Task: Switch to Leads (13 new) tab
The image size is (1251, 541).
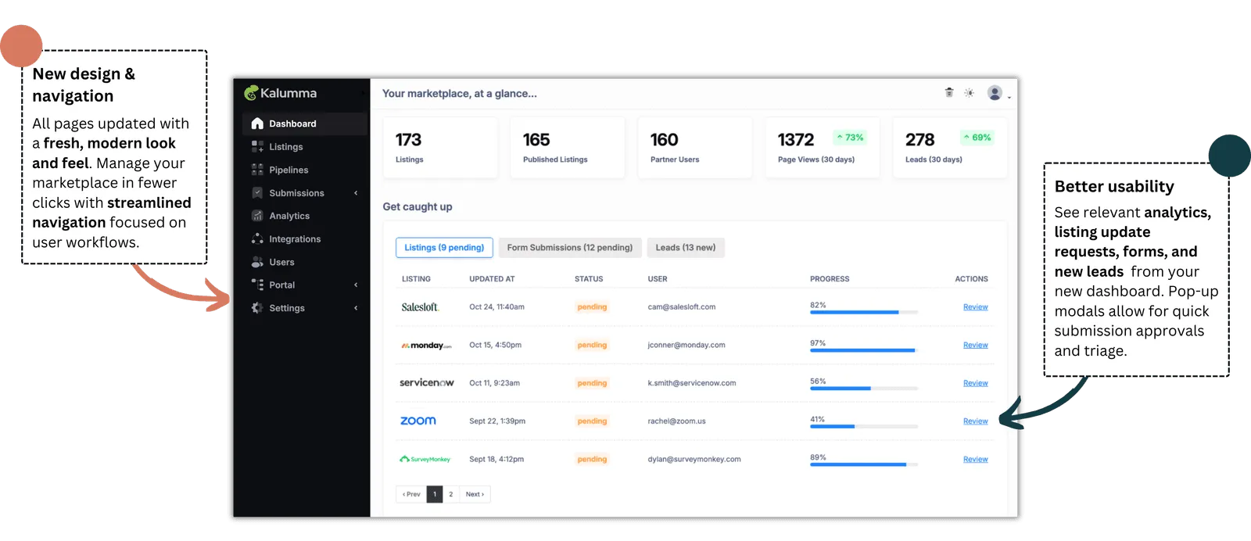Action: pos(686,248)
